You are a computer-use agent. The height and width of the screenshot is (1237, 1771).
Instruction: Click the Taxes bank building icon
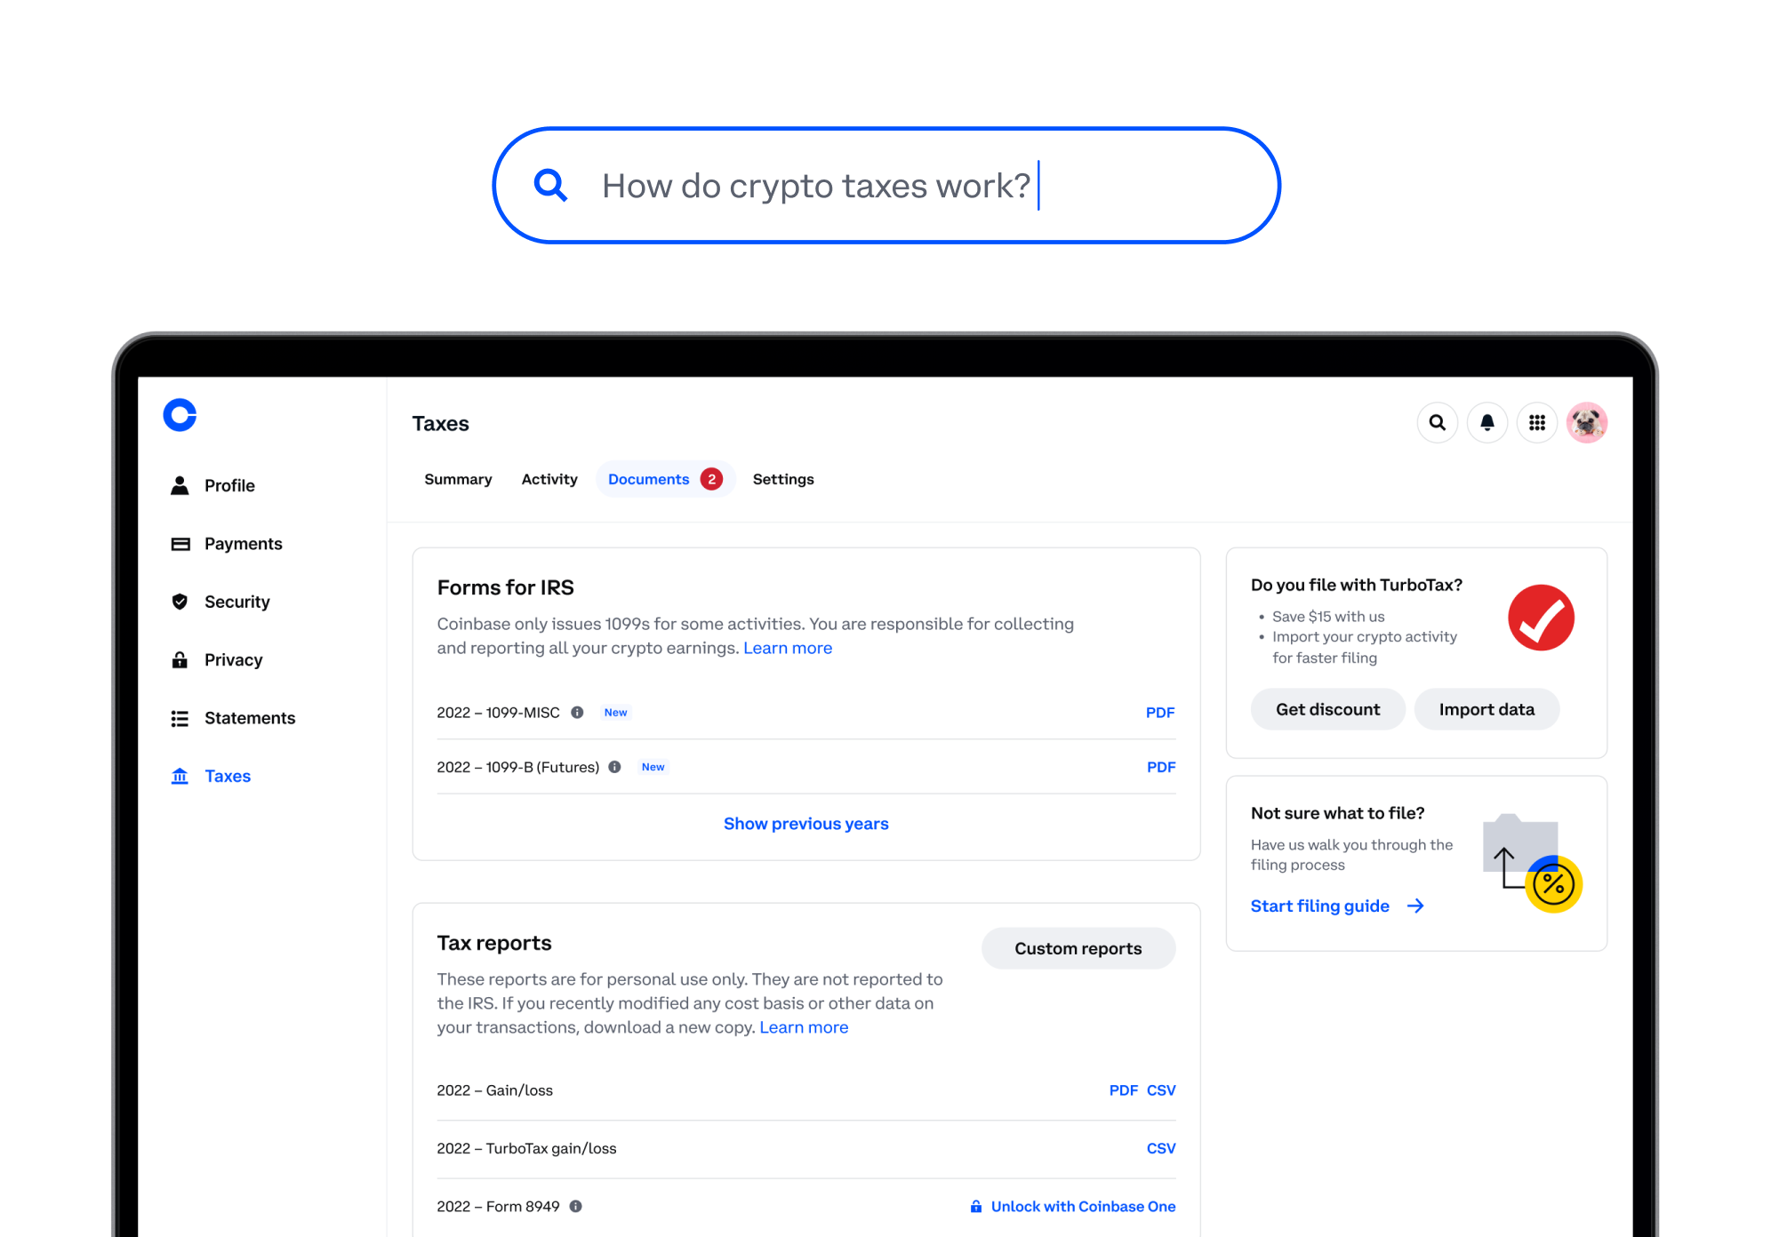pos(180,776)
